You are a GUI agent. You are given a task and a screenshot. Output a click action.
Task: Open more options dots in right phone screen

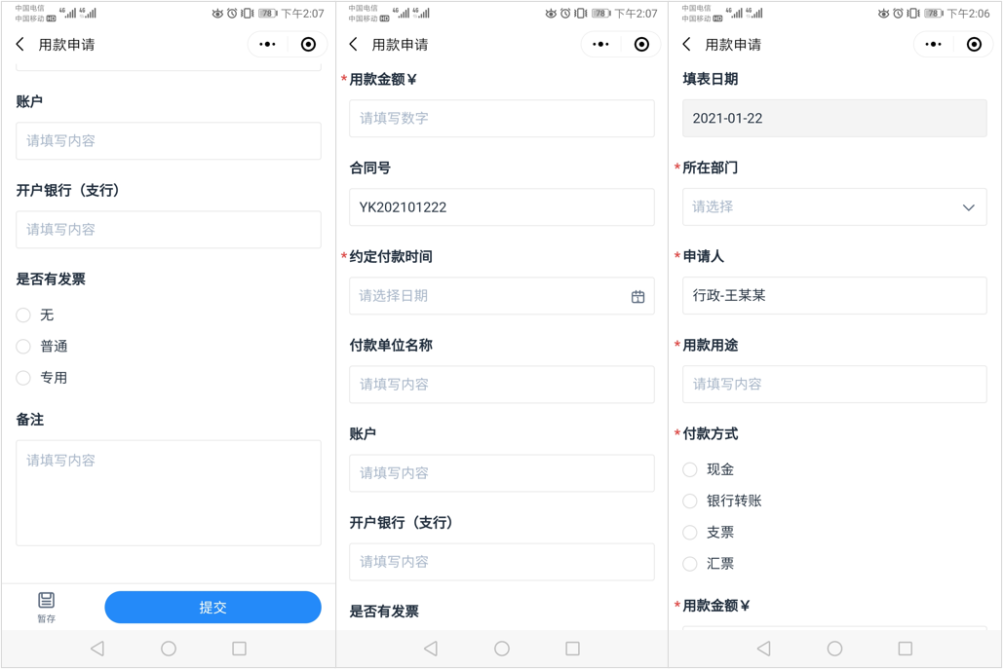point(933,44)
